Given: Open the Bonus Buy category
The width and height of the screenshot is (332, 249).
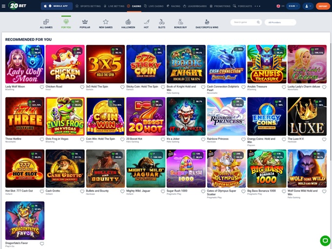Looking at the screenshot, I should tap(180, 23).
